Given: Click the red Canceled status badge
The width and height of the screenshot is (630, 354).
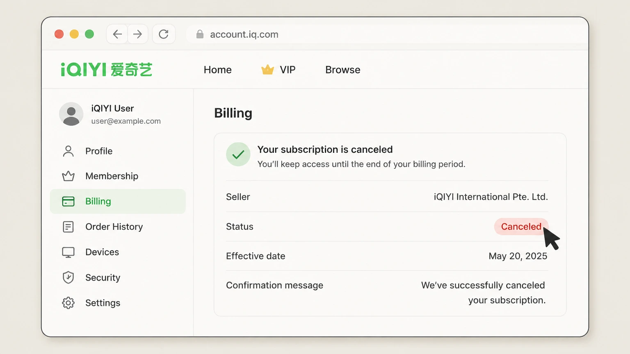Looking at the screenshot, I should click(x=521, y=227).
